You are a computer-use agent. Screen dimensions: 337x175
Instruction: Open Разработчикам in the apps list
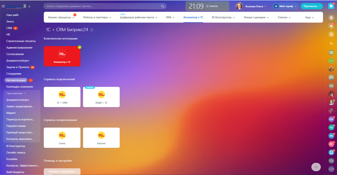pyautogui.click(x=16, y=126)
